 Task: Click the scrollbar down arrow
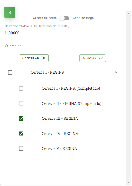(x=128, y=182)
